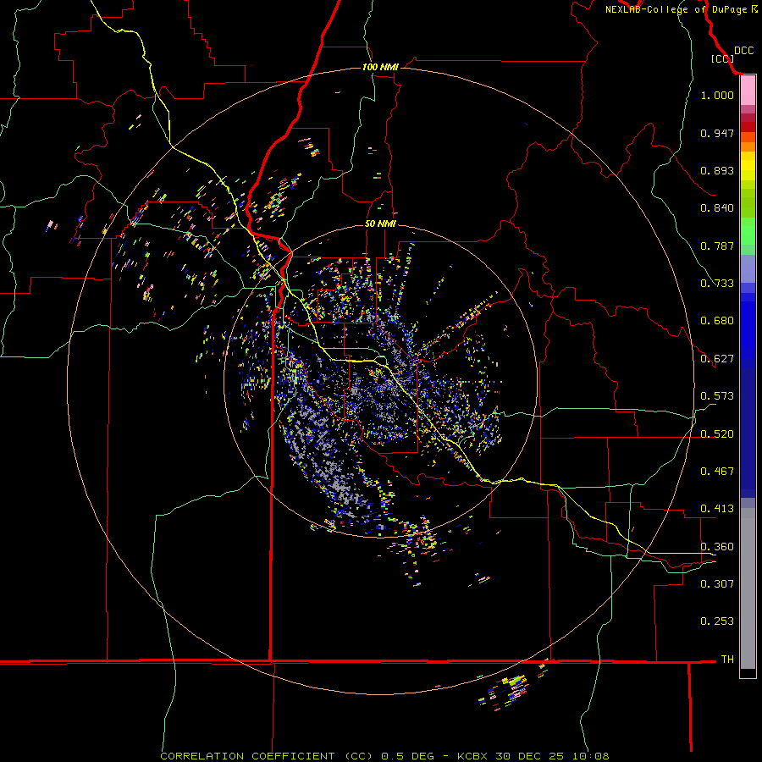Screen dimensions: 762x762
Task: Click the 0.253 scale value
Action: pos(717,621)
